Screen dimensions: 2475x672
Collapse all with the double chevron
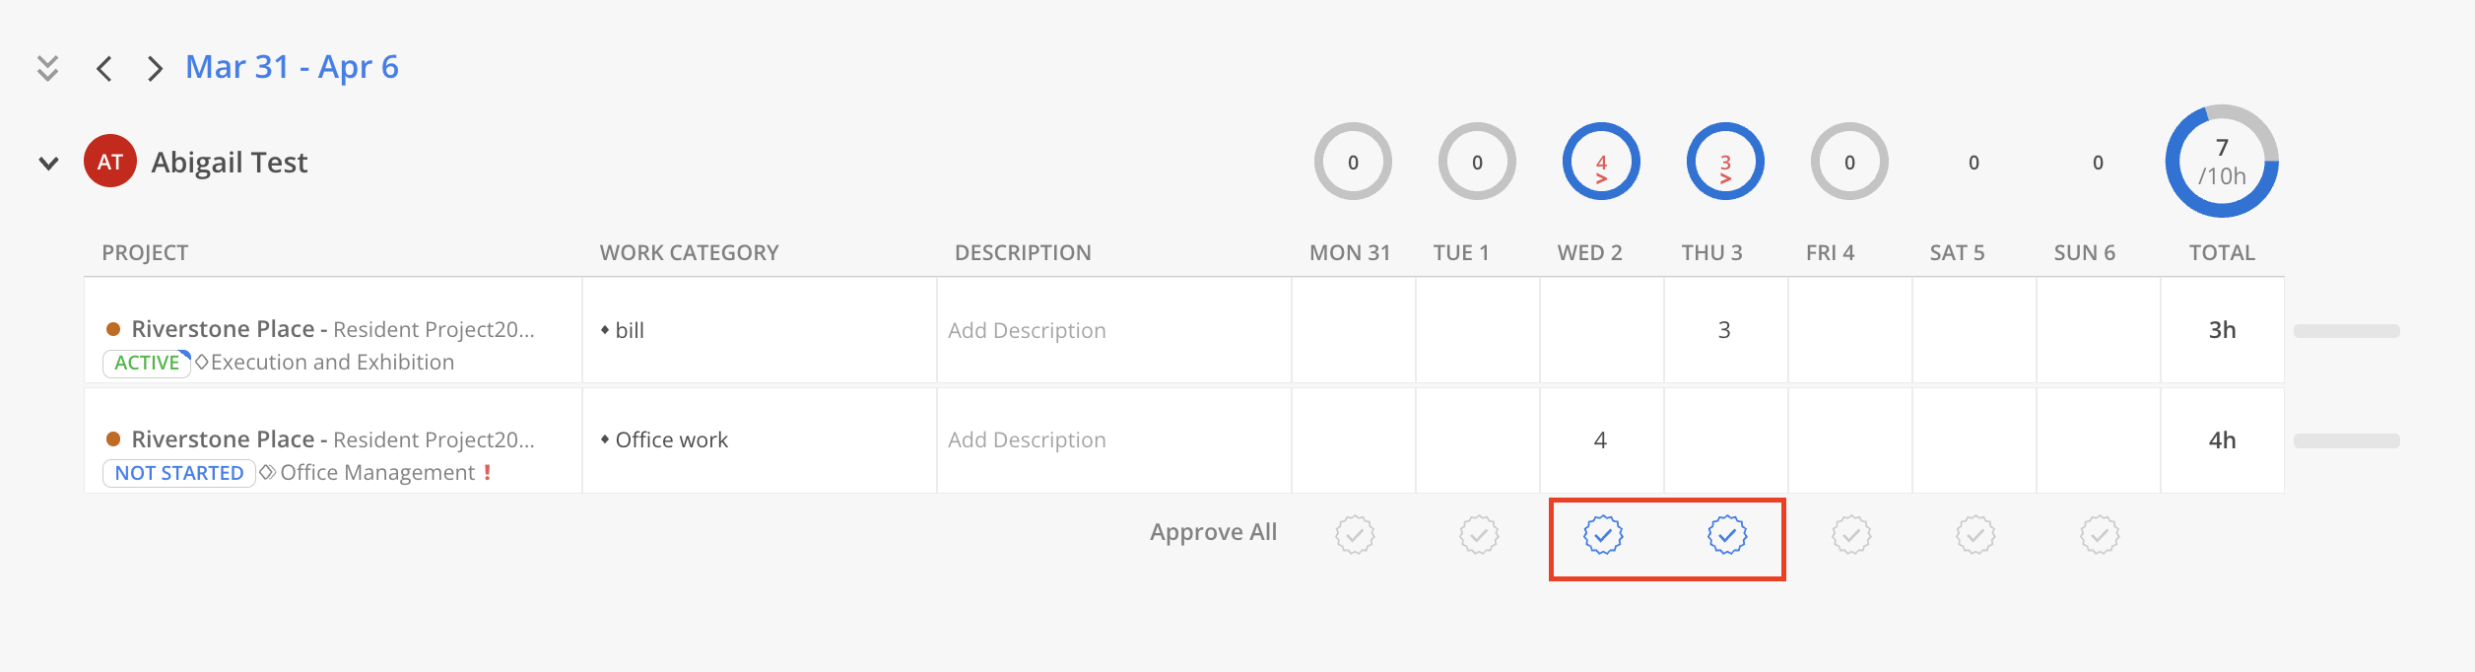(x=47, y=68)
